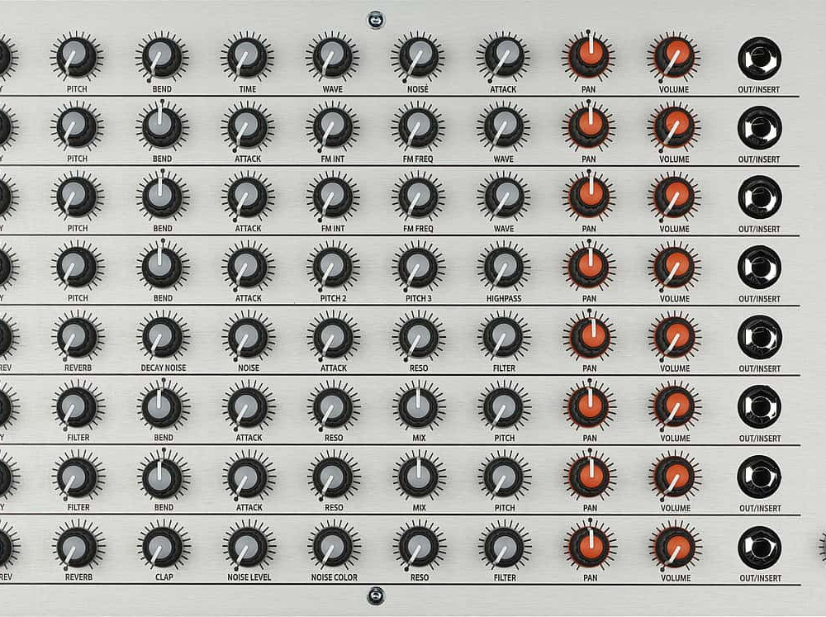Click the CLAP knob
826x617 pixels.
(162, 546)
